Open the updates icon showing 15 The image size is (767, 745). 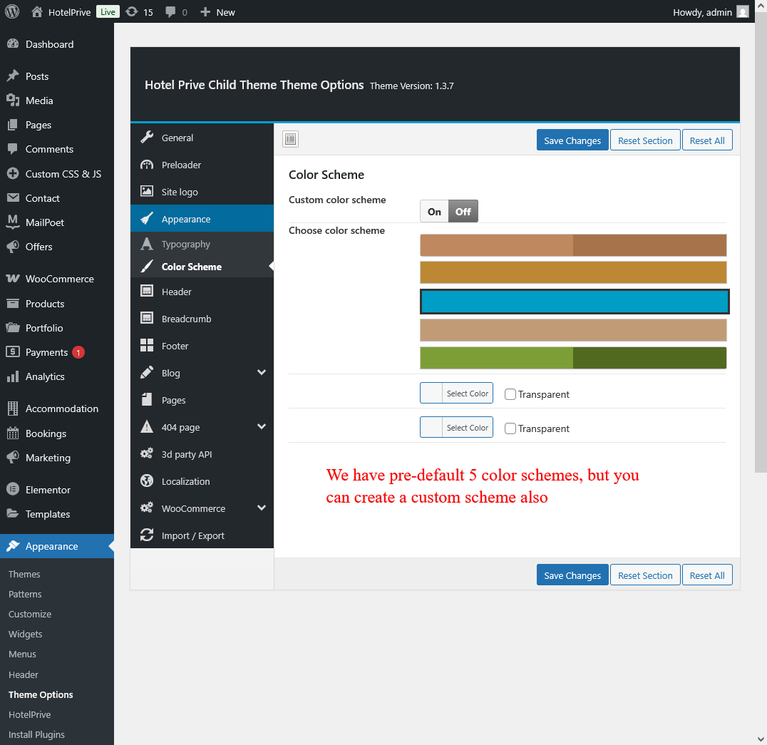tap(132, 12)
